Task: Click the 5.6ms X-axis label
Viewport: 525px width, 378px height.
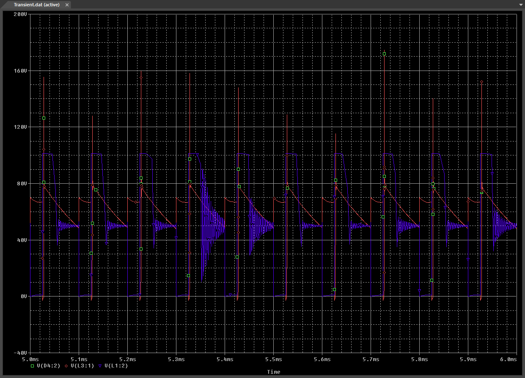Action: [x=322, y=359]
